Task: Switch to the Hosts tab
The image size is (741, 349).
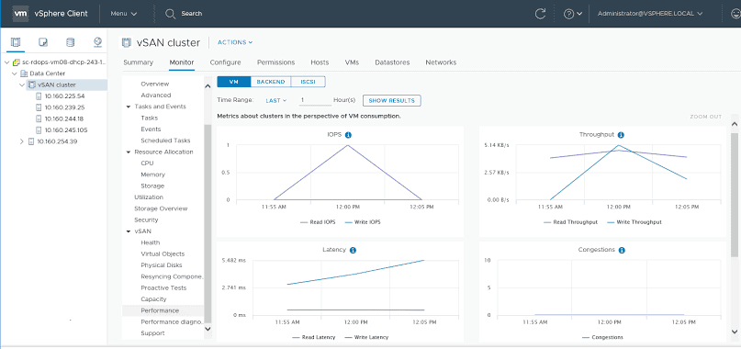Action: point(320,62)
